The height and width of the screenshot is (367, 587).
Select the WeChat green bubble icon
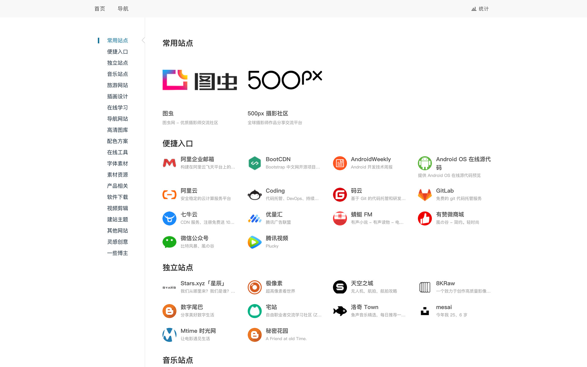[x=169, y=242]
